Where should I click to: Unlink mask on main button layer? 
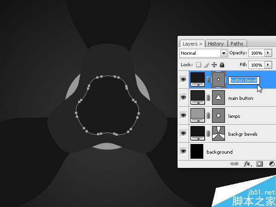(208, 98)
